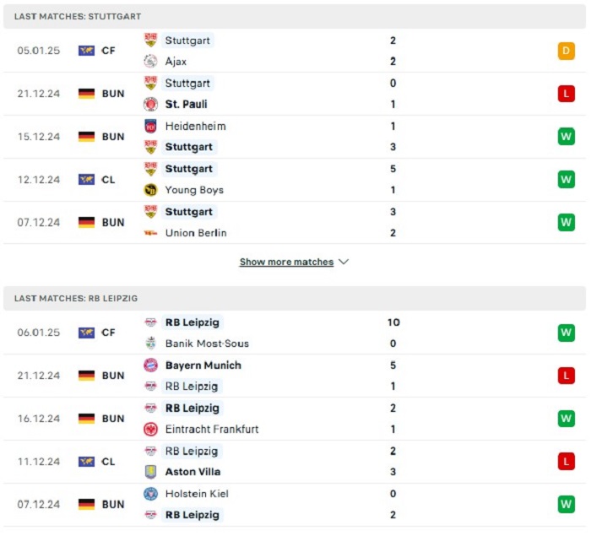Screen dimensions: 591x536
Task: Click the Germany flag beside 21.12.24 Stuttgart match
Action: pyautogui.click(x=86, y=94)
